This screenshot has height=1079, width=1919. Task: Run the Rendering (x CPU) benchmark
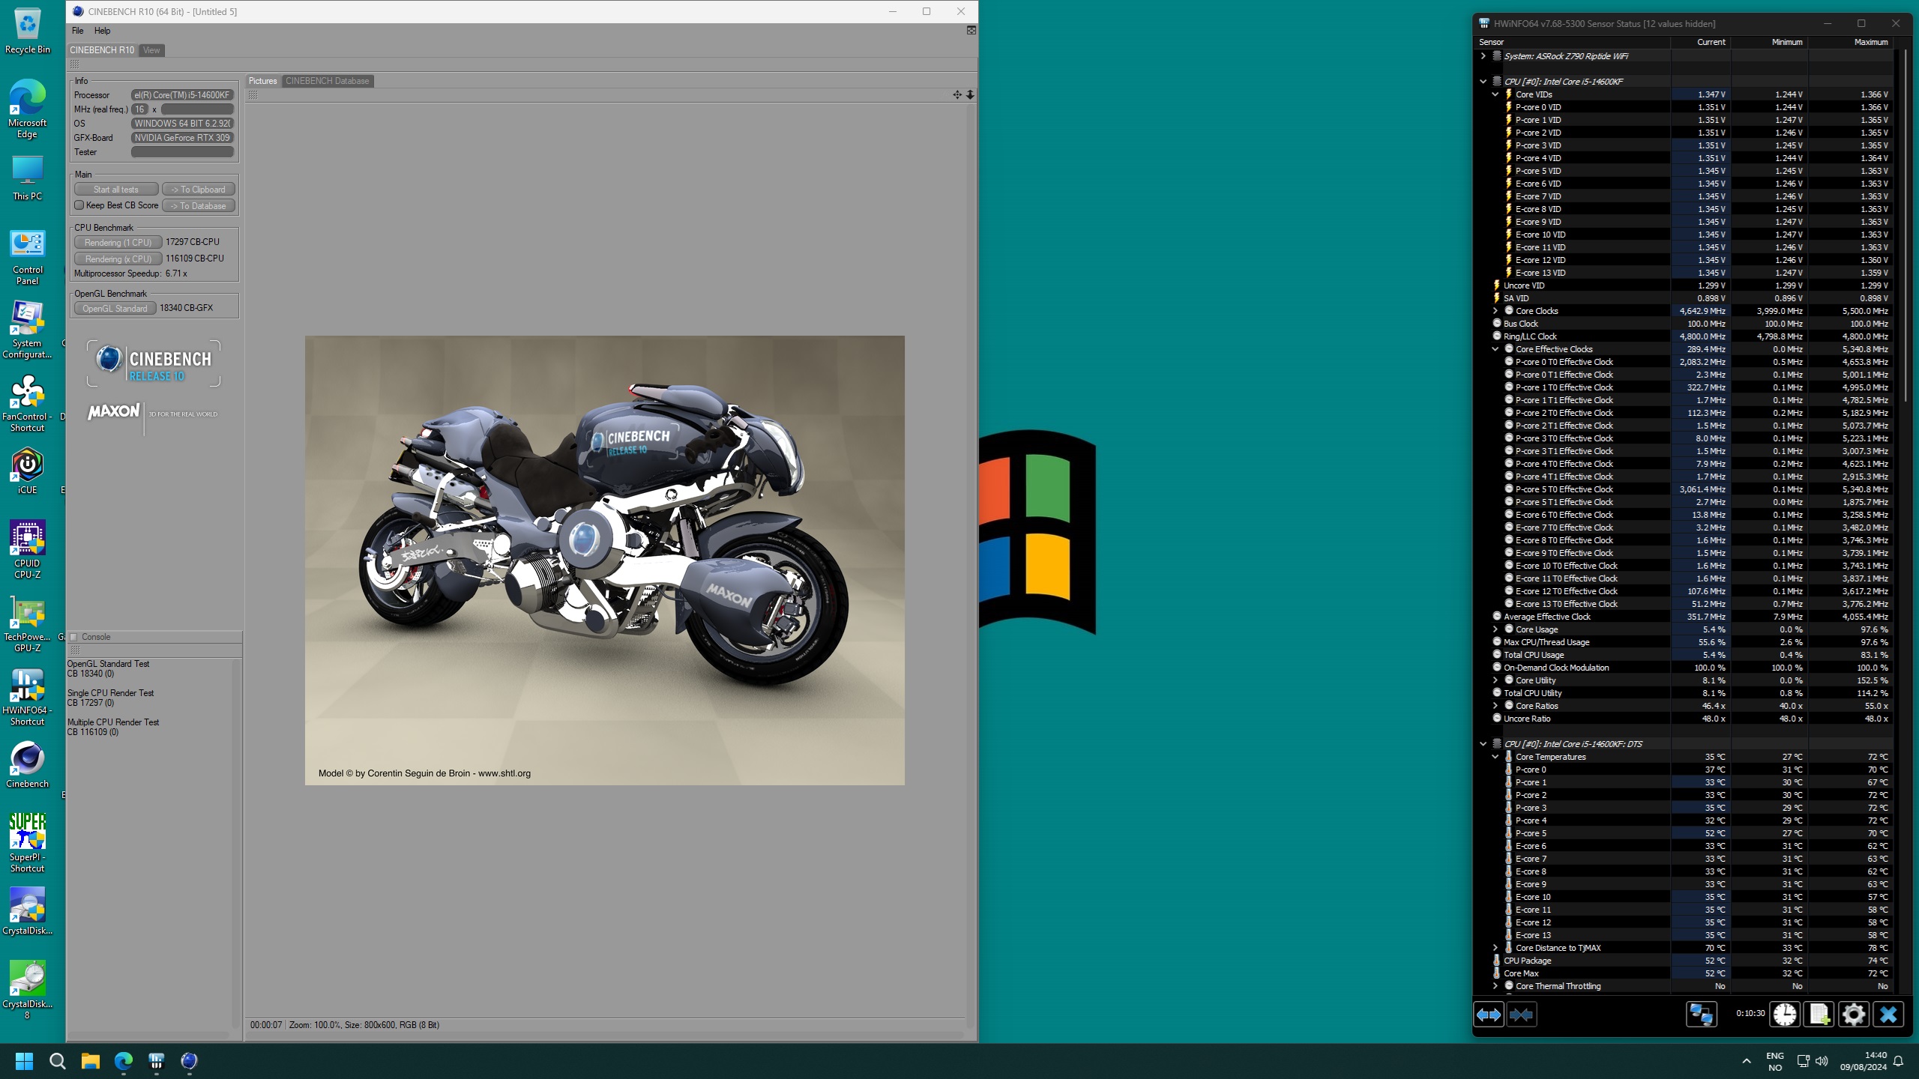(x=118, y=259)
